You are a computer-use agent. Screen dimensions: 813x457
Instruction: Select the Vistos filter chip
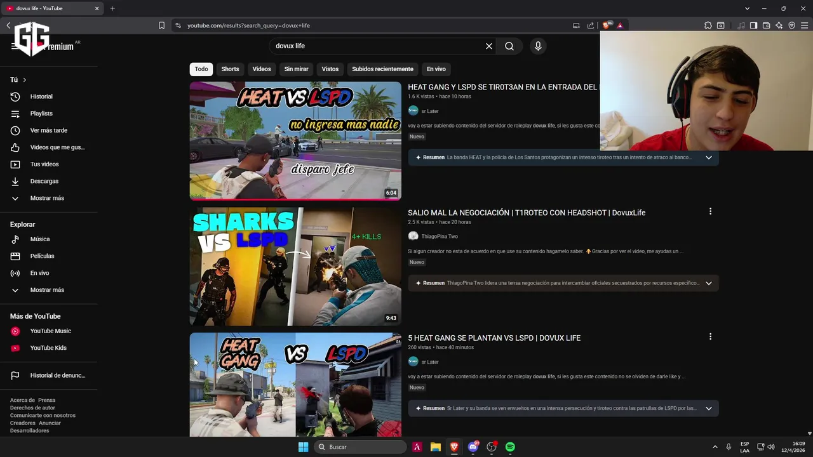(330, 69)
